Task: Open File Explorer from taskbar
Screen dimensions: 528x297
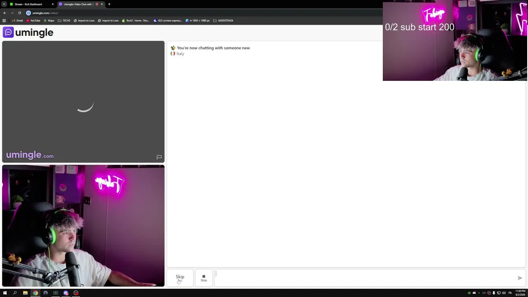Action: (x=25, y=293)
